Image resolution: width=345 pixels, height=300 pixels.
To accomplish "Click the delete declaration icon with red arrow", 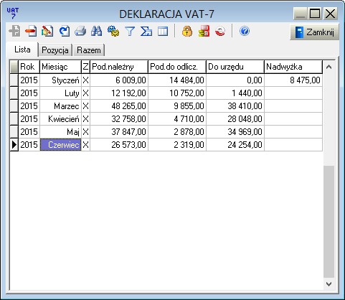I will (31, 32).
